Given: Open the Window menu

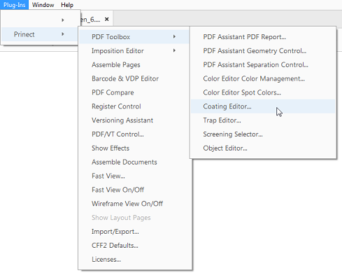Looking at the screenshot, I should [x=43, y=5].
